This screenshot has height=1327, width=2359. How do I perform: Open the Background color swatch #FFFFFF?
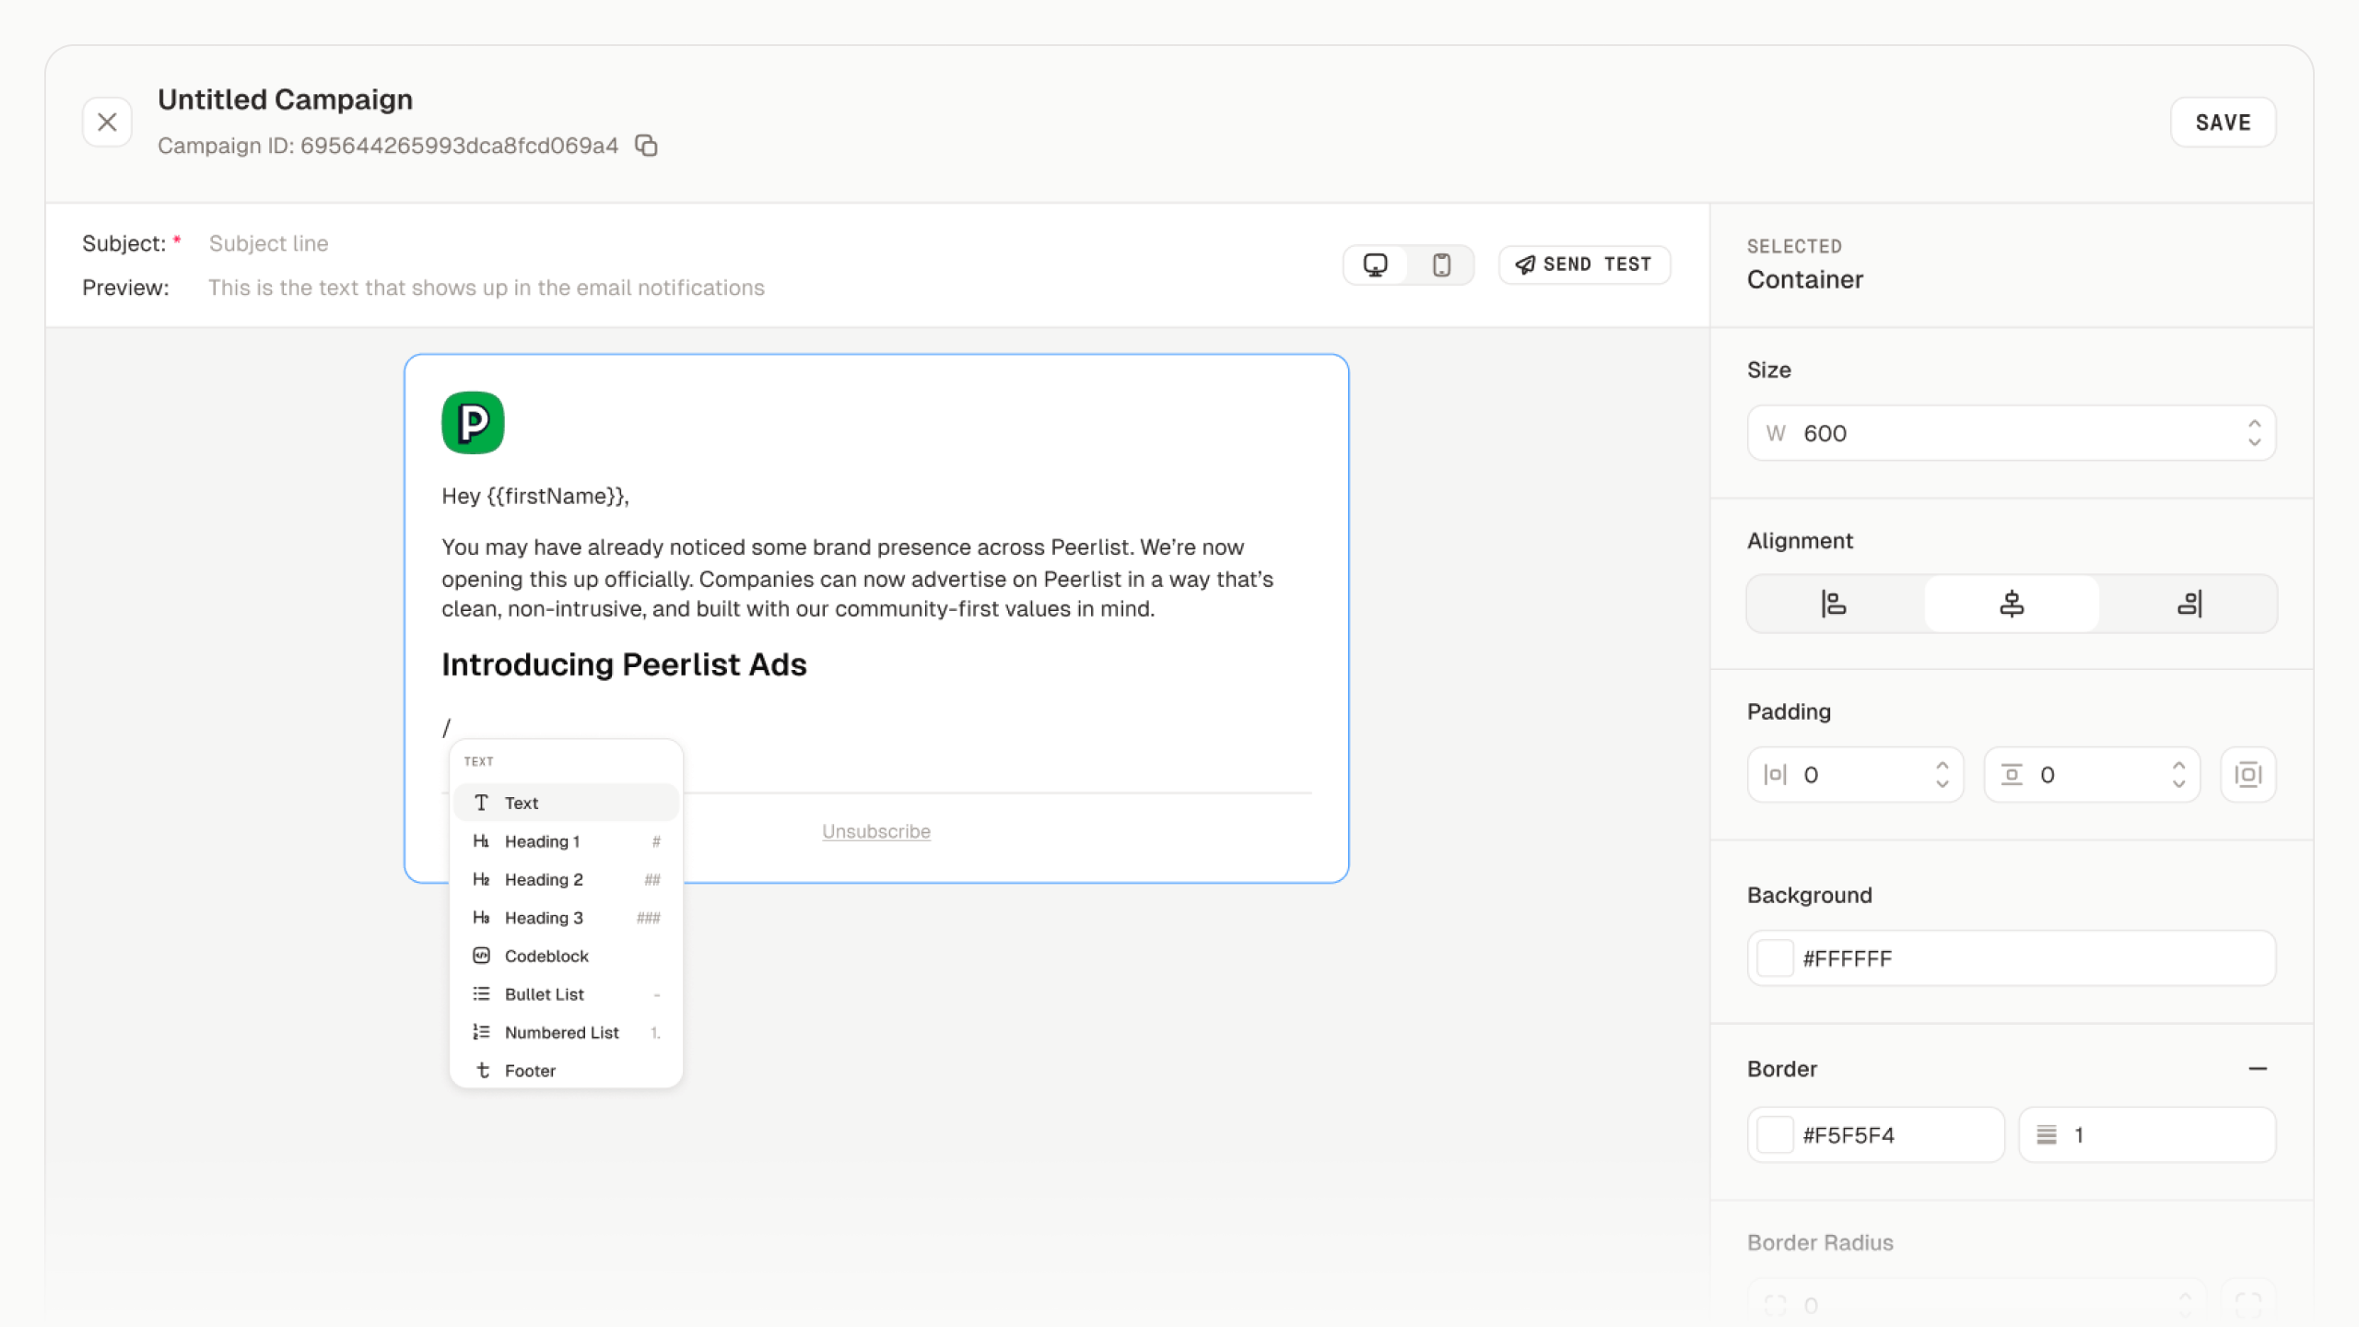[1775, 958]
